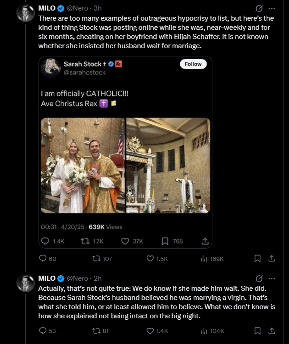This screenshot has height=344, width=289.
Task: Click the @Nero handle on second post
Action: [78, 278]
